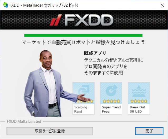Click the green installation progress bar

click(x=83, y=35)
